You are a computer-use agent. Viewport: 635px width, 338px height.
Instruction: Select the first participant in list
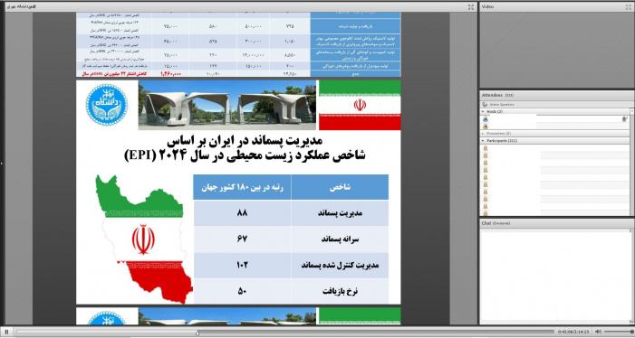(x=554, y=148)
